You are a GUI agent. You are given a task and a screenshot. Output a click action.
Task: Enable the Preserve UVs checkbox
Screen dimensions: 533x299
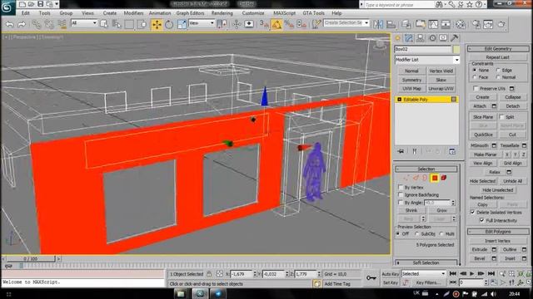point(476,89)
